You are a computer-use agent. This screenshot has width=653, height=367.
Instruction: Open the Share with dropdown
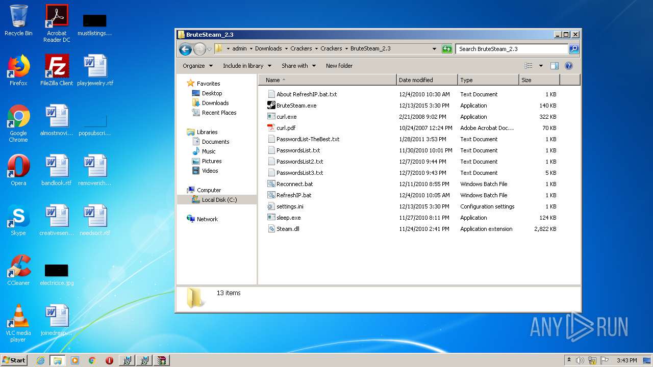coord(298,66)
